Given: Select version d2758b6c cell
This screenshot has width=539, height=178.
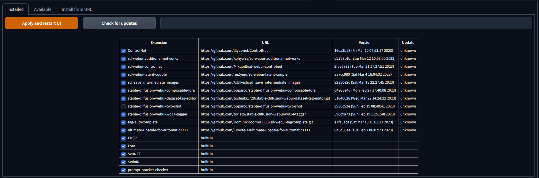Looking at the screenshot, I should click(x=365, y=58).
